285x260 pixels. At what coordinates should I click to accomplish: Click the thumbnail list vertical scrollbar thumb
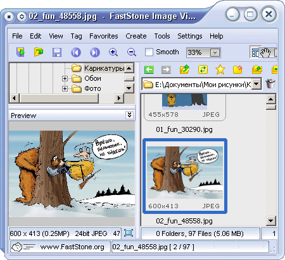point(271,107)
